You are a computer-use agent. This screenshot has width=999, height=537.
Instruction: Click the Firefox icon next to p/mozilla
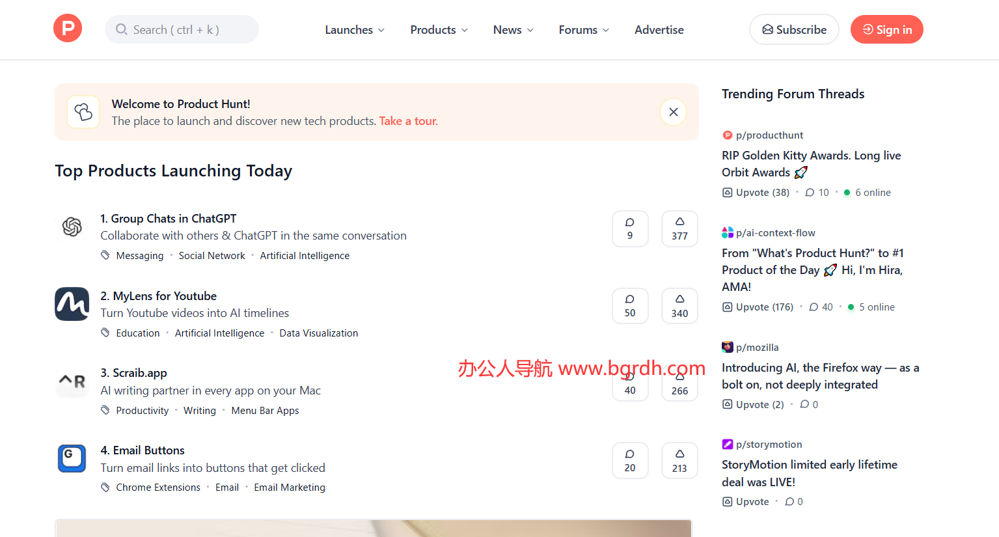[727, 347]
